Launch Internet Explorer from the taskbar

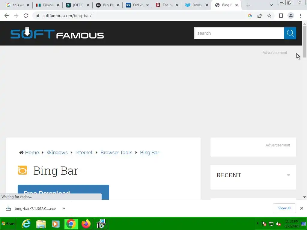[x=26, y=223]
